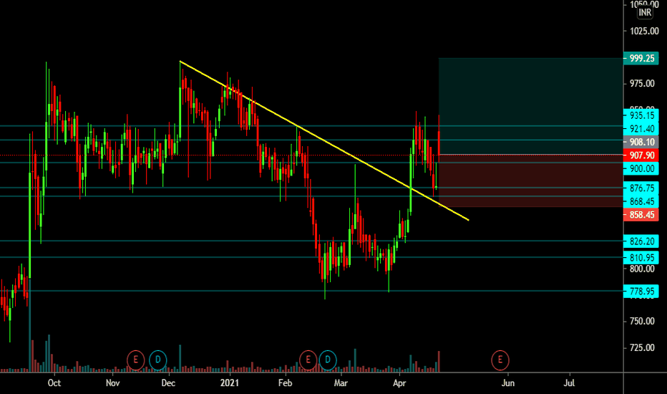Click the Mar label on the time axis
This screenshot has width=667, height=394.
(341, 383)
